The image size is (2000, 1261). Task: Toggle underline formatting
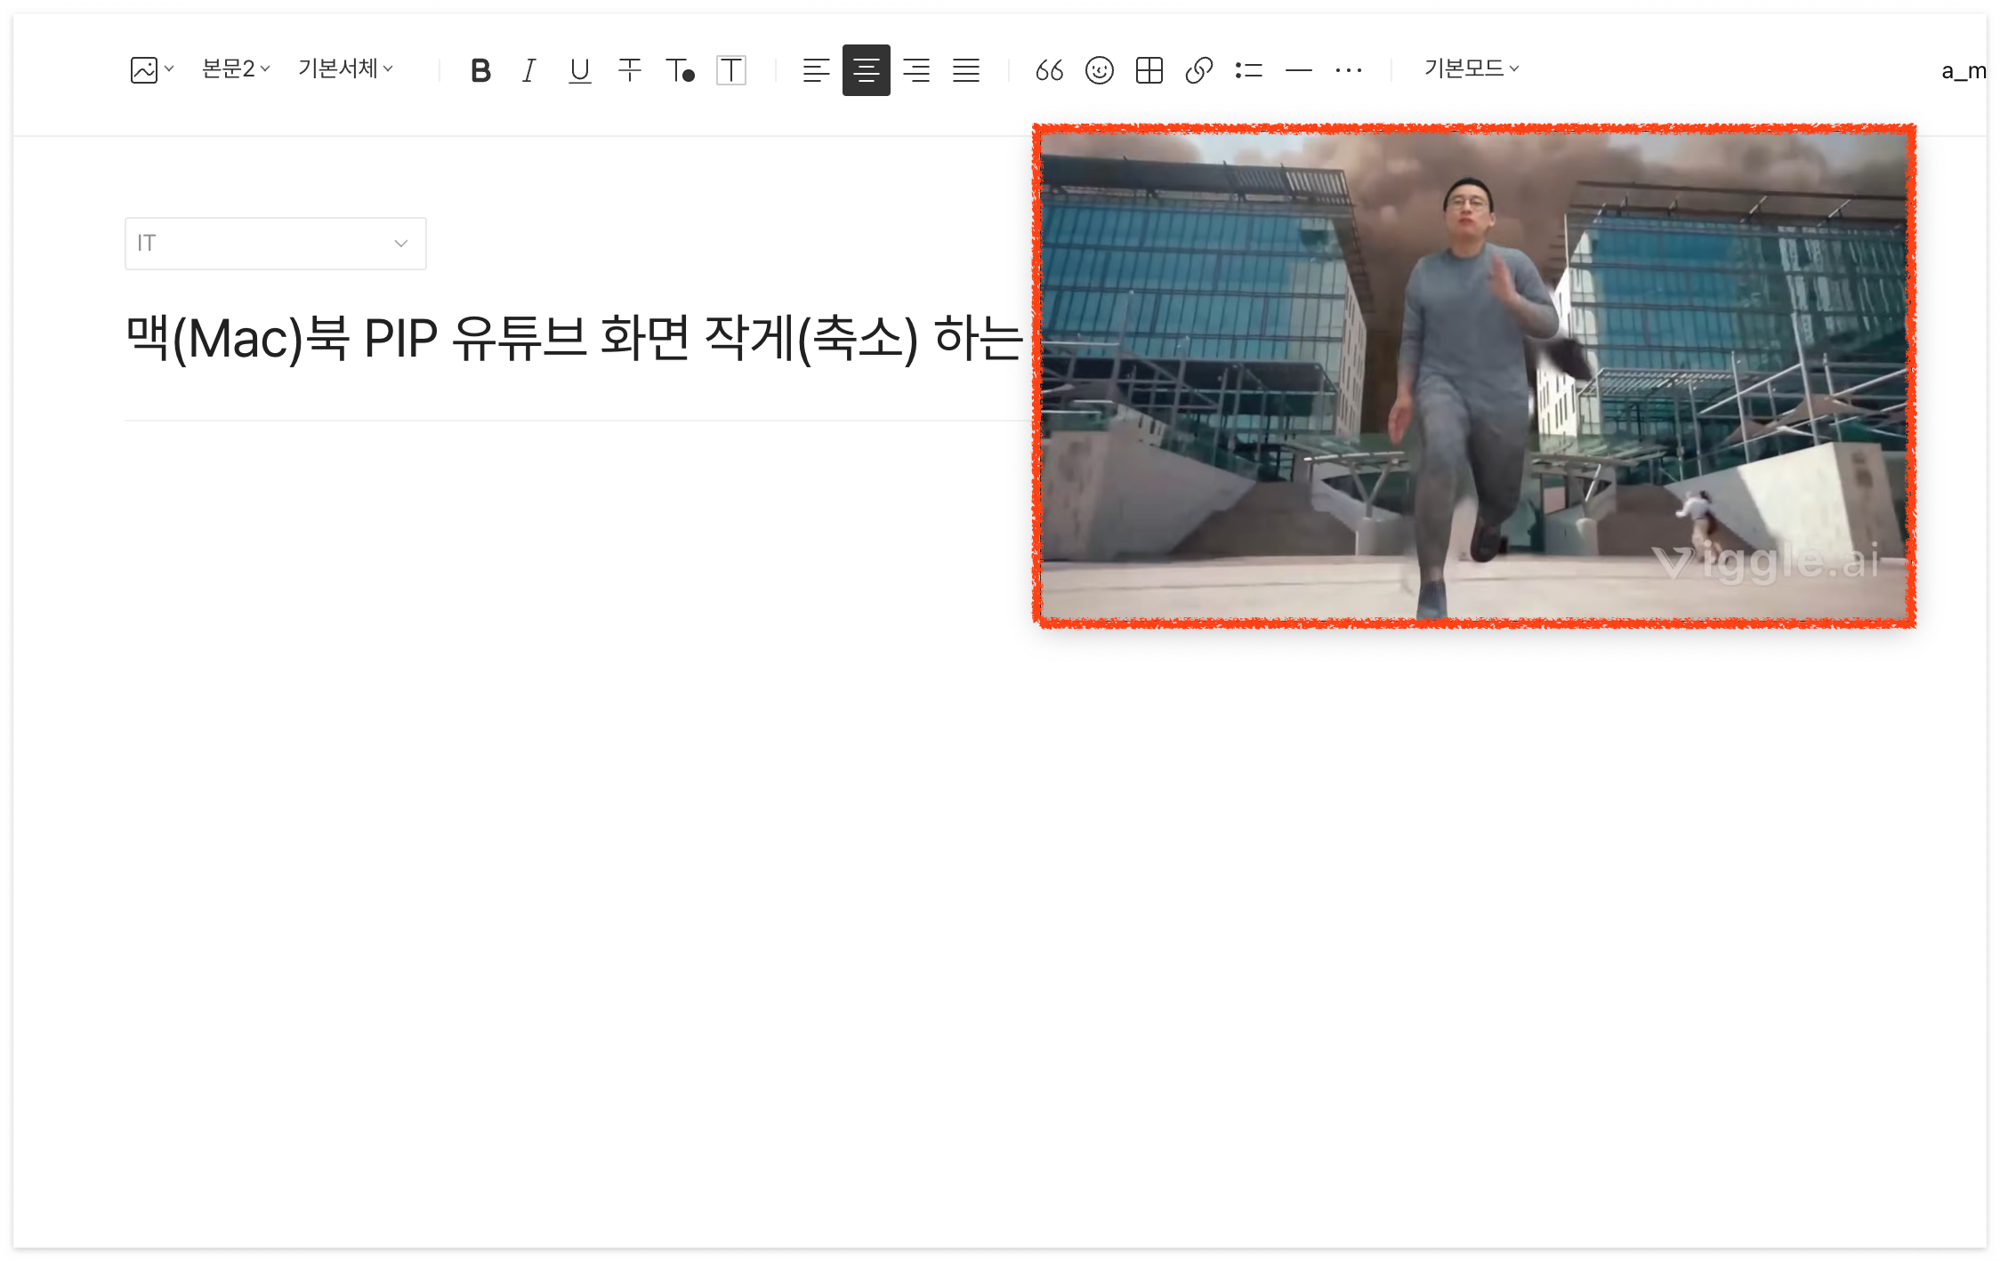579,69
